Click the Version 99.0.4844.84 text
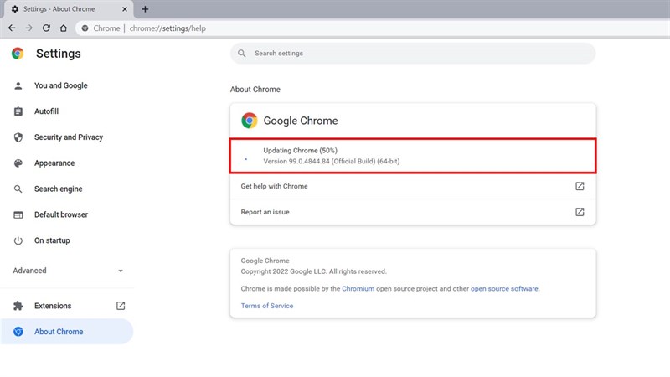 [332, 161]
